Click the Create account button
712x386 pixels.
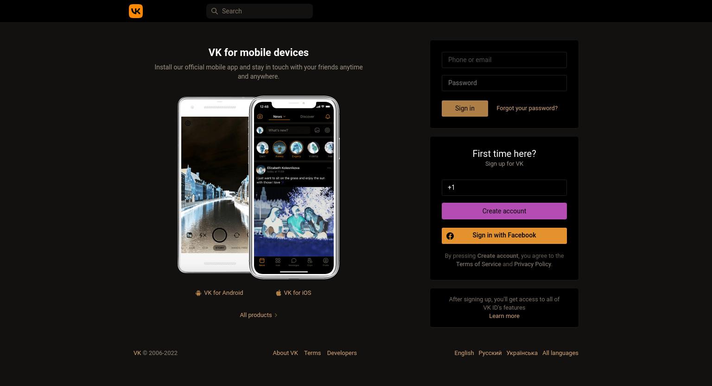click(504, 211)
